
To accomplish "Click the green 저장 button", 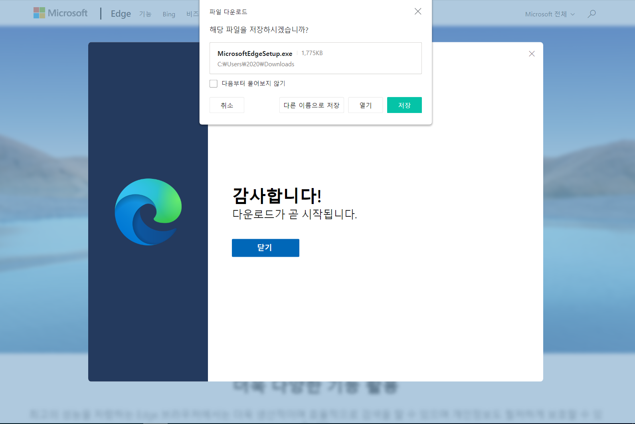I will pos(404,105).
